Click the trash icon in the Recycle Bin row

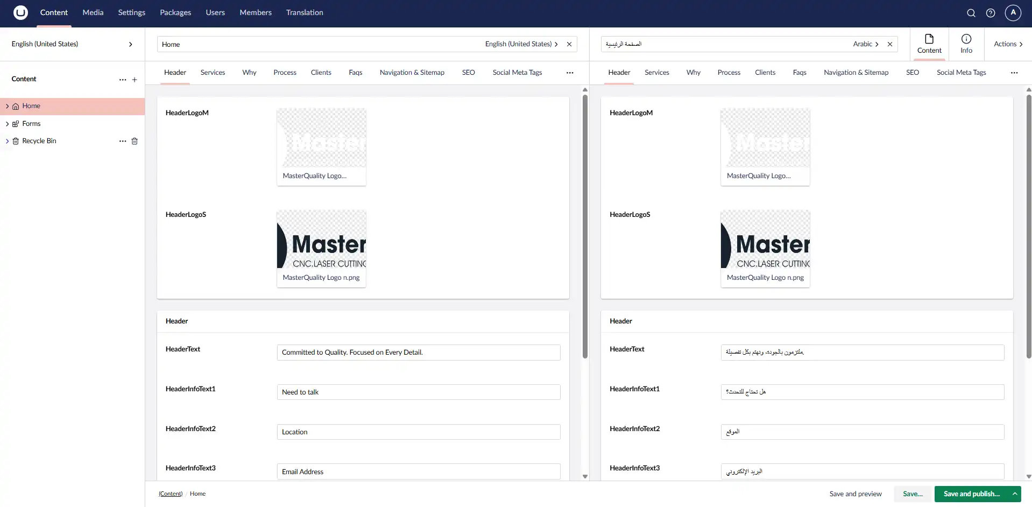pyautogui.click(x=135, y=141)
